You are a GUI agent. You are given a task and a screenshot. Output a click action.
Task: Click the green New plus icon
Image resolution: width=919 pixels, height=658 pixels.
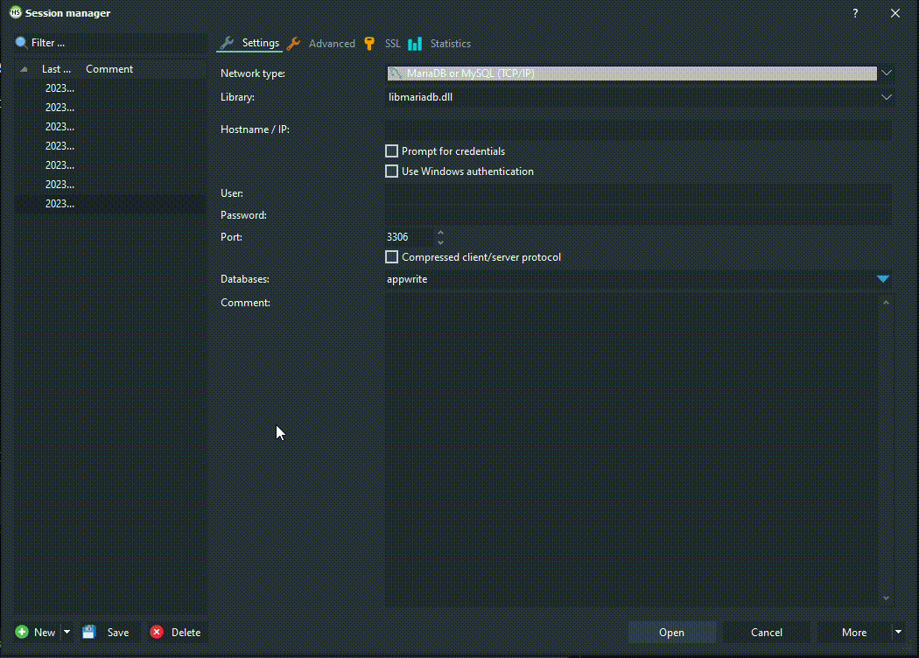[22, 632]
